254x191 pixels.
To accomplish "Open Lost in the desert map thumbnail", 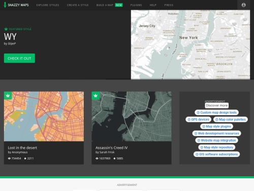I will click(44, 117).
